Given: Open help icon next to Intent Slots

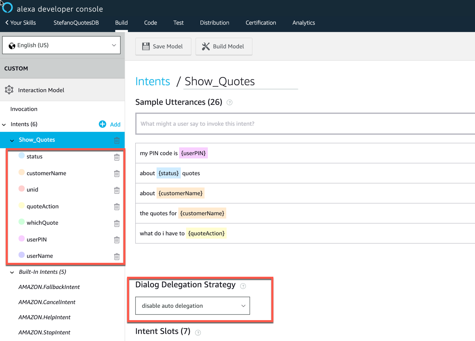Looking at the screenshot, I should pos(198,333).
